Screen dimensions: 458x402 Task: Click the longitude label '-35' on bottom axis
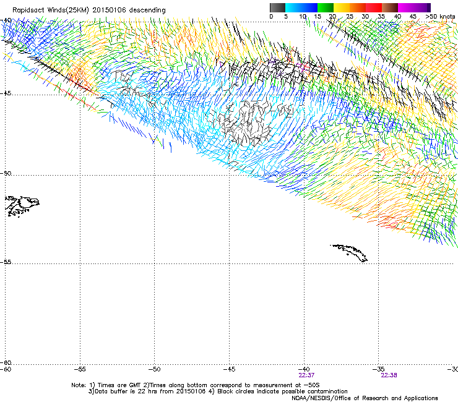(x=379, y=369)
